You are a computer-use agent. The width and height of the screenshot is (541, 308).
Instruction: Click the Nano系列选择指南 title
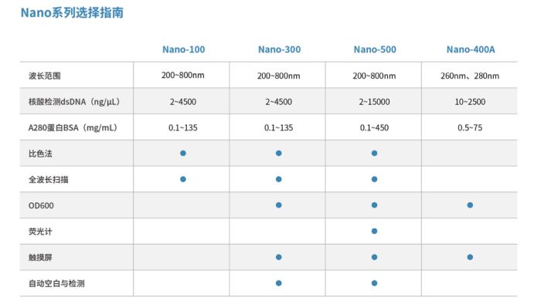tap(72, 13)
